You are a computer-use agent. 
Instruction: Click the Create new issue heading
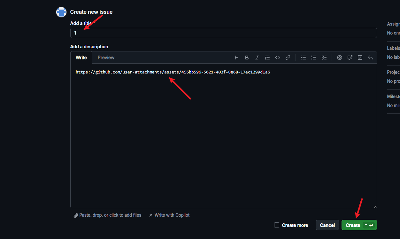pyautogui.click(x=91, y=12)
